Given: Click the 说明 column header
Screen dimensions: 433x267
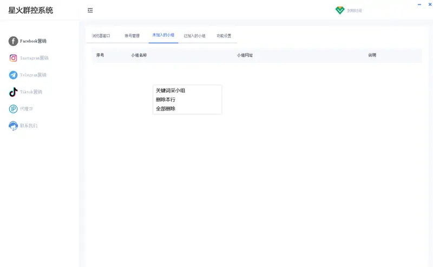Looking at the screenshot, I should point(372,55).
